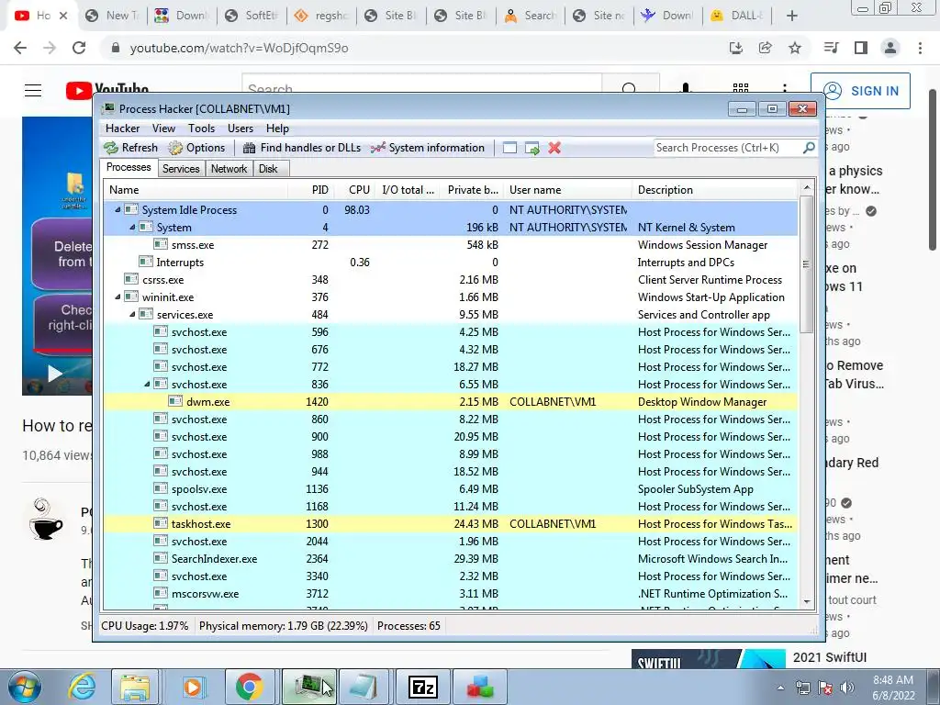Viewport: 940px width, 705px height.
Task: Select the mscorsvw.exe PID 3712 row
Action: [x=451, y=594]
